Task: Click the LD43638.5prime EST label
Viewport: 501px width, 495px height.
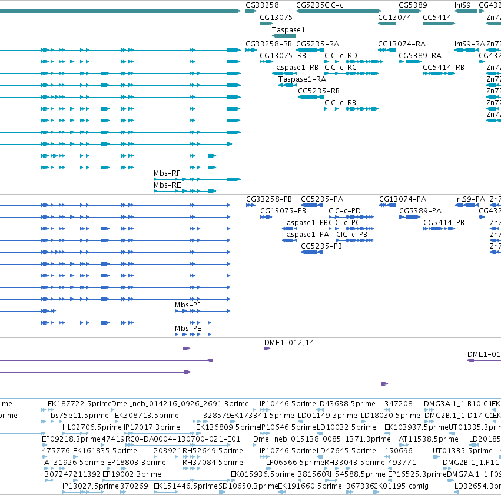Action: (x=346, y=404)
